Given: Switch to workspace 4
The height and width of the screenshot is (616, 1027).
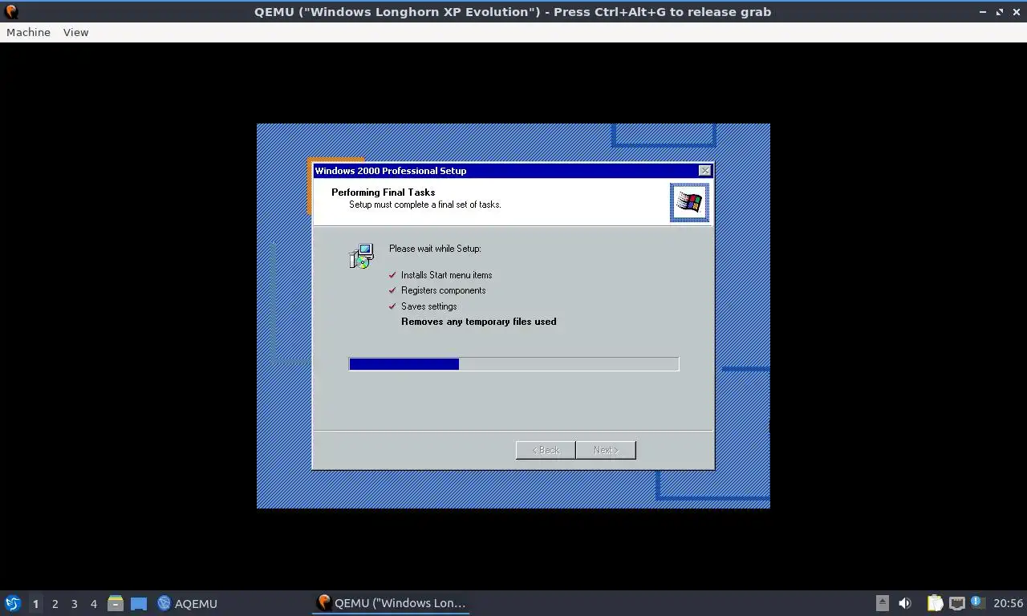Looking at the screenshot, I should pyautogui.click(x=93, y=603).
